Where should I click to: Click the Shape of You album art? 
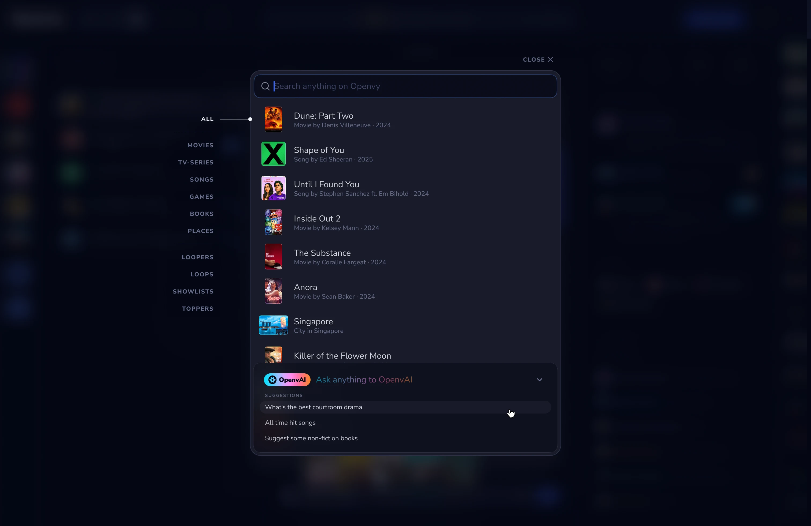[273, 154]
